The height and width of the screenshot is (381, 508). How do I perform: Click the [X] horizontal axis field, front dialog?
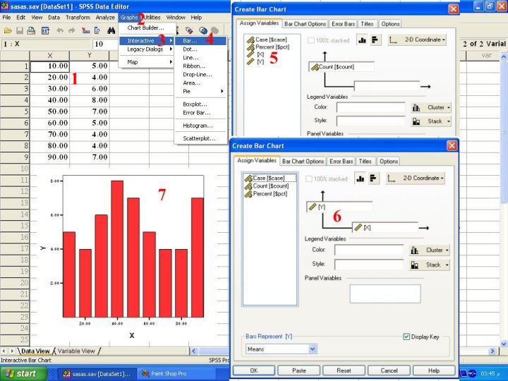click(x=385, y=228)
